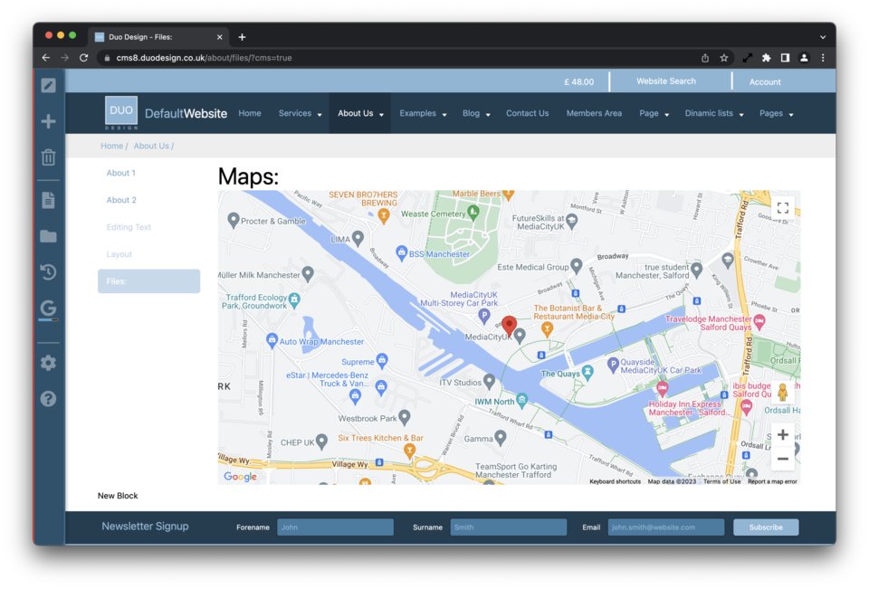Zoom in with the map plus button
Viewport: 869px width, 589px height.
[782, 435]
